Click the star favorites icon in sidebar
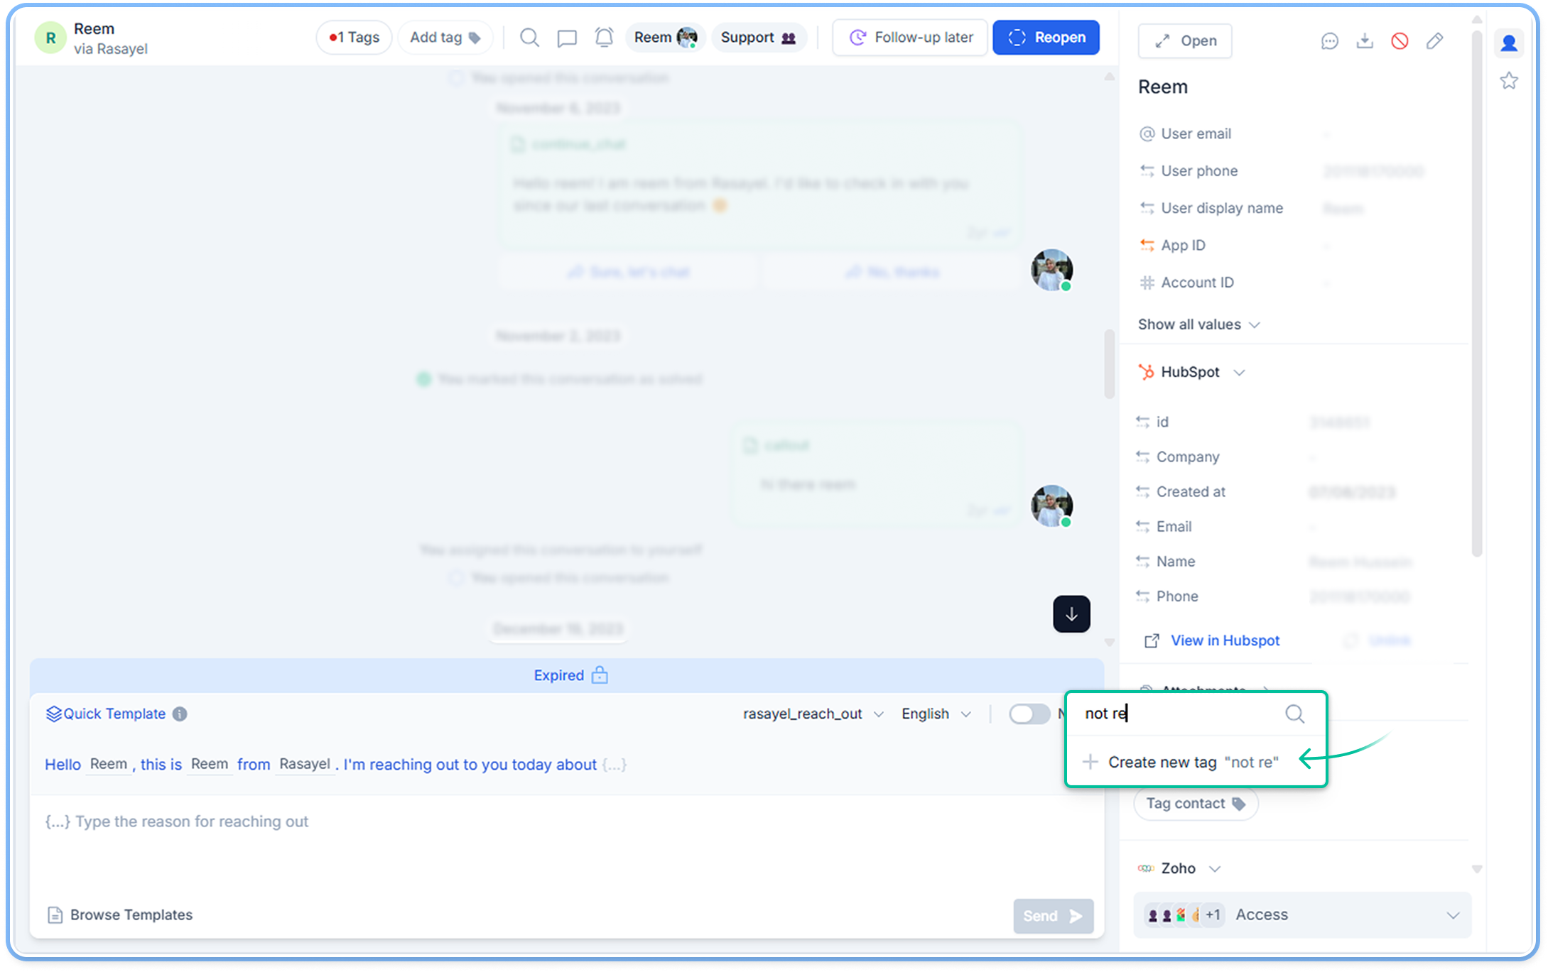The width and height of the screenshot is (1548, 972). point(1508,81)
